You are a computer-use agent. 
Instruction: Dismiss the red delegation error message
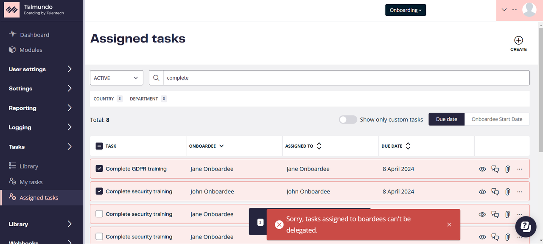click(x=449, y=224)
